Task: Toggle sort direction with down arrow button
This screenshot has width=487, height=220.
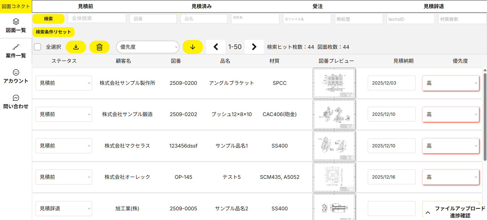Action: tap(192, 47)
